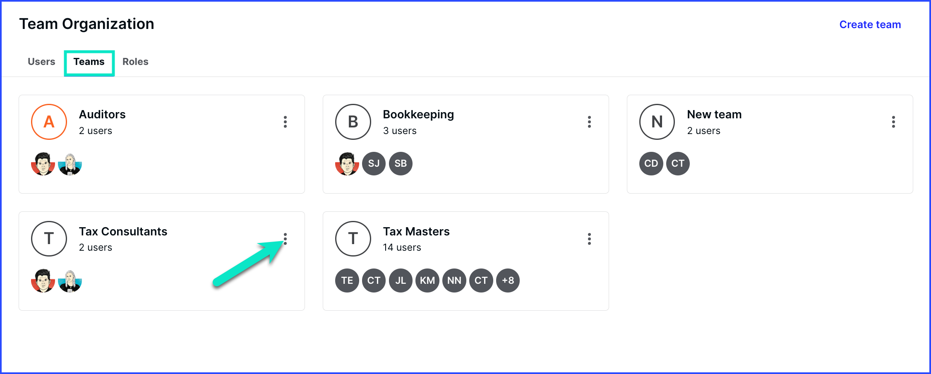This screenshot has width=931, height=374.
Task: Switch to the Users tab
Action: click(41, 62)
